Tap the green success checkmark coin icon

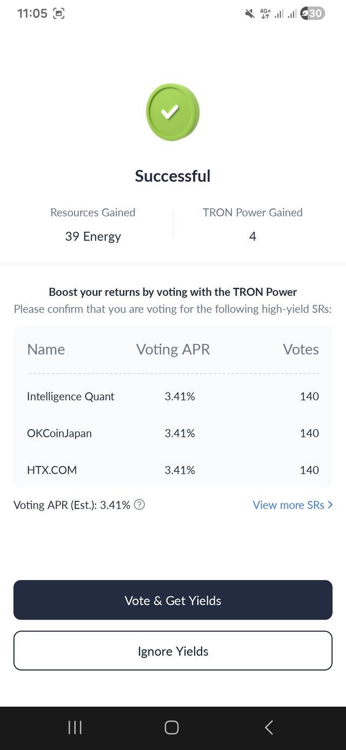point(172,112)
